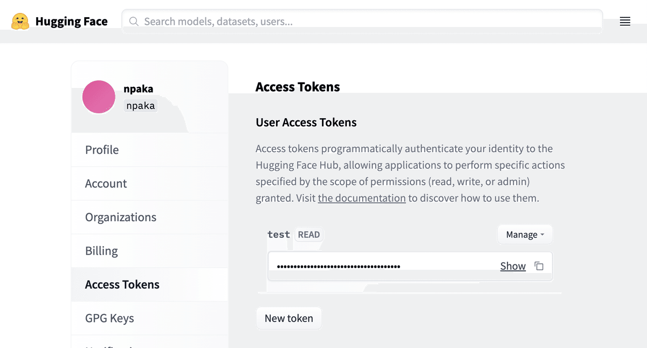This screenshot has height=348, width=647.
Task: Open the Billing section
Action: [149, 251]
